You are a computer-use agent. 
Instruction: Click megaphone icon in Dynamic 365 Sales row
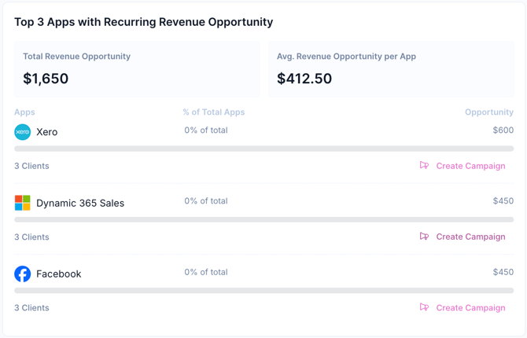click(x=424, y=237)
